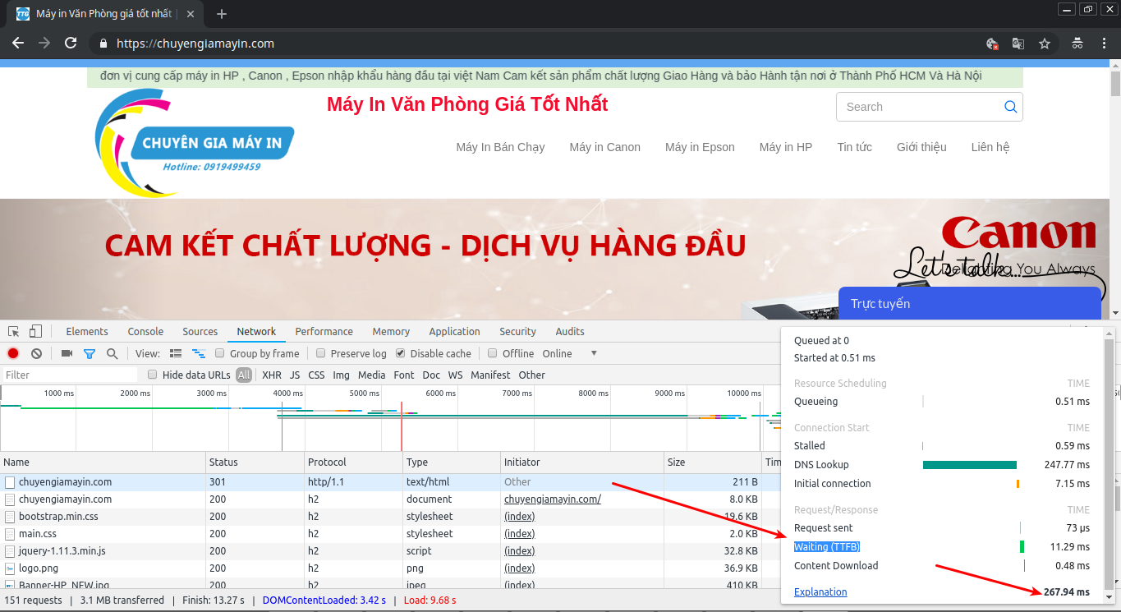The height and width of the screenshot is (612, 1121).
Task: Reload the current page
Action: click(x=71, y=44)
